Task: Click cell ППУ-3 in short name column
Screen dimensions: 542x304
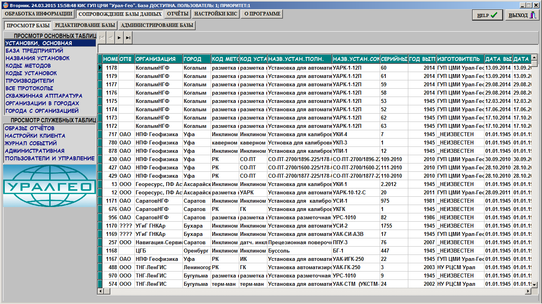Action: click(x=356, y=242)
